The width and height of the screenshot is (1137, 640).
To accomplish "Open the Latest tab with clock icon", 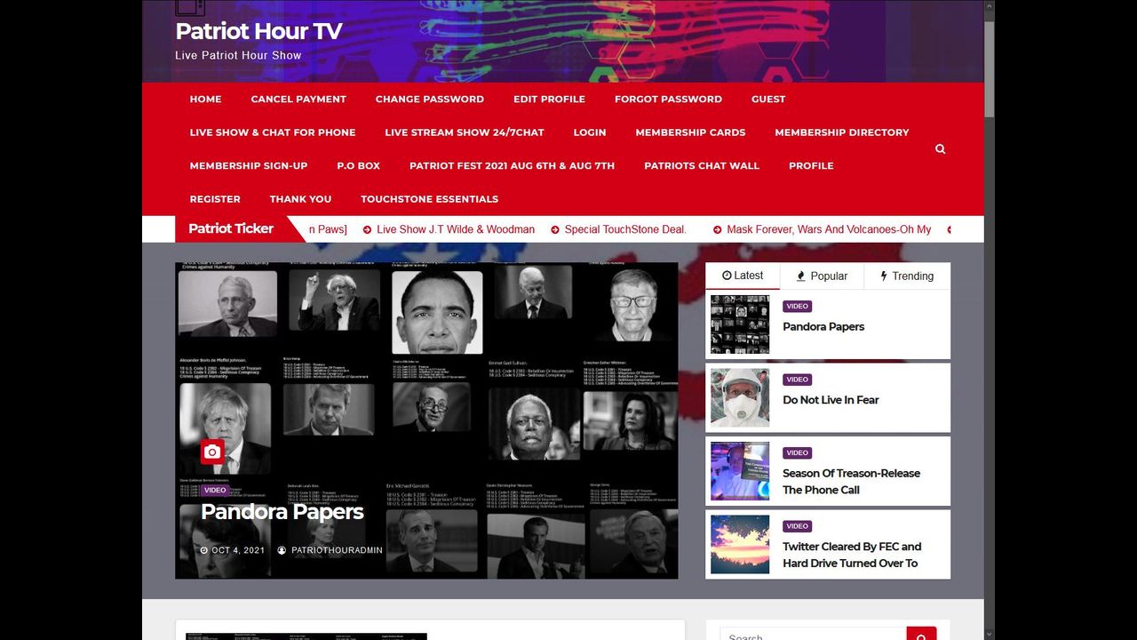I will pyautogui.click(x=743, y=276).
